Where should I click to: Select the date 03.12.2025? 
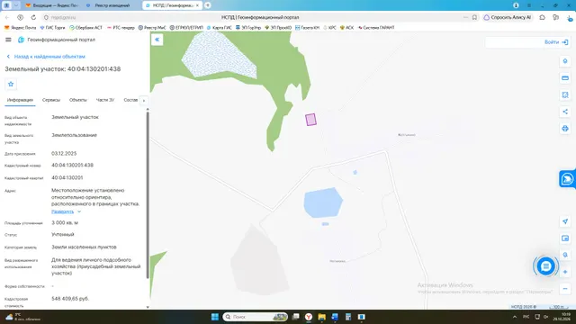click(64, 154)
